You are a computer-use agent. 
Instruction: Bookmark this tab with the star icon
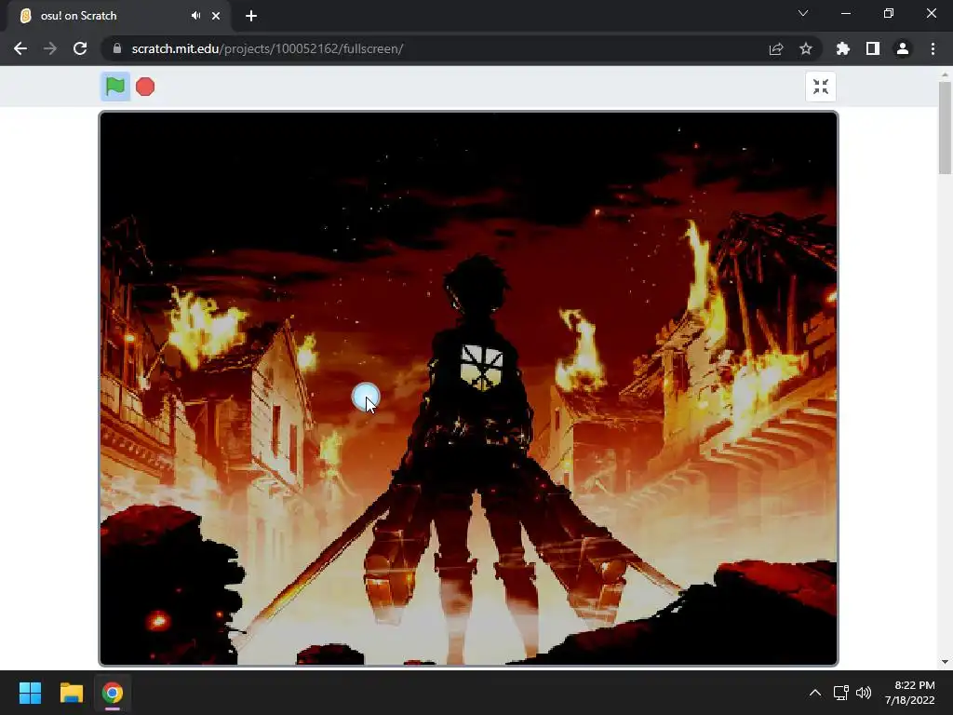(x=806, y=48)
